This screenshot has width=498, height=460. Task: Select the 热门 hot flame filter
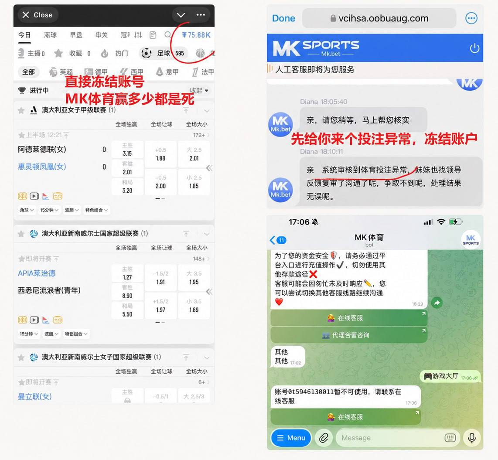(115, 53)
